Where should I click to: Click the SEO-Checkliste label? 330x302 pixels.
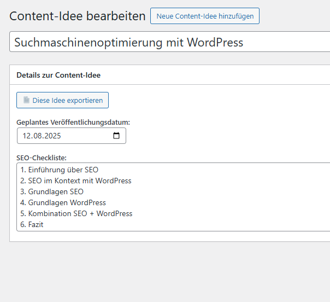pos(42,158)
